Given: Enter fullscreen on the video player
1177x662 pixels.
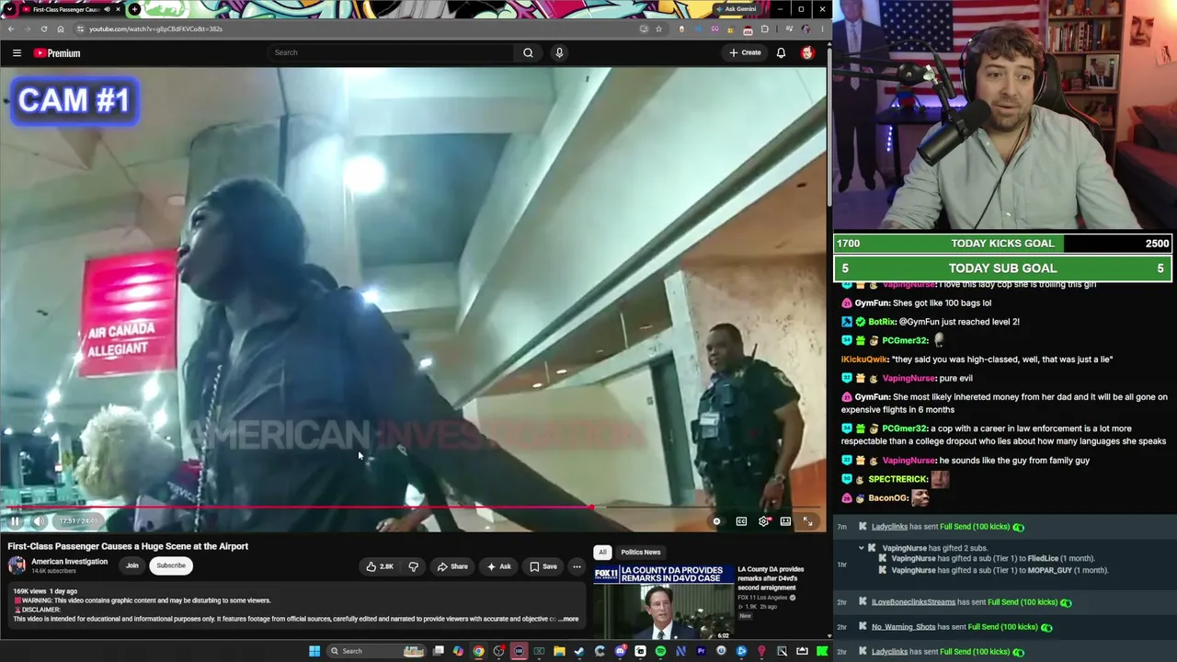Looking at the screenshot, I should click(x=807, y=521).
